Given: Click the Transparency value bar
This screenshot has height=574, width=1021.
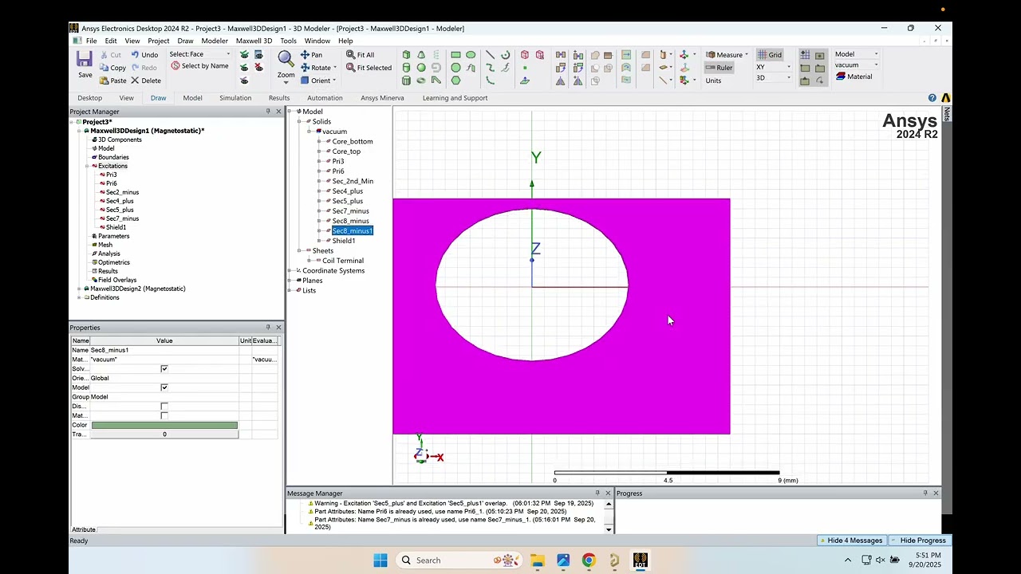Looking at the screenshot, I should tap(164, 434).
